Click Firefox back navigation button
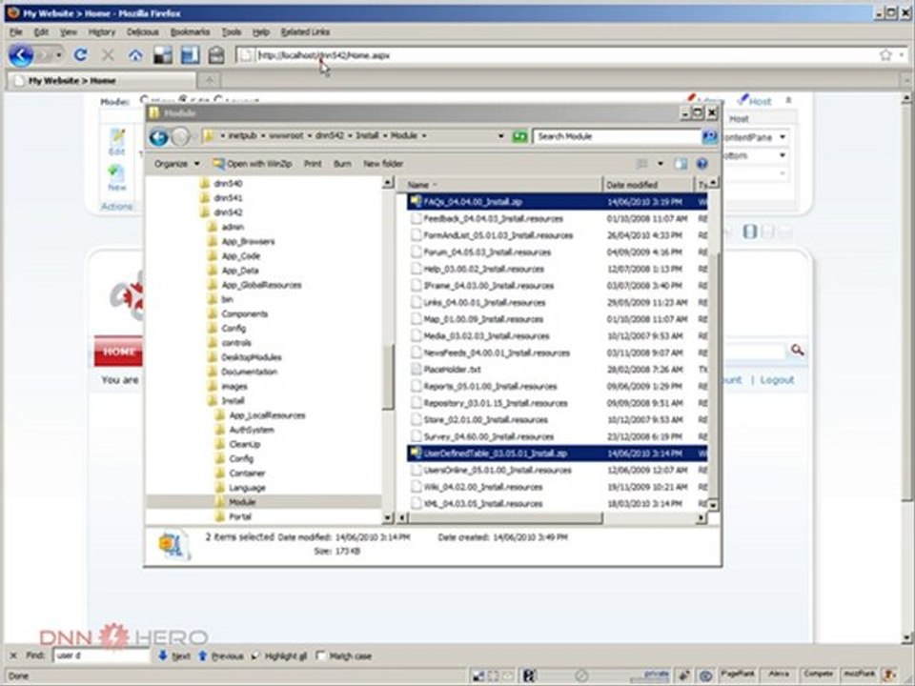The width and height of the screenshot is (915, 686). tap(21, 55)
